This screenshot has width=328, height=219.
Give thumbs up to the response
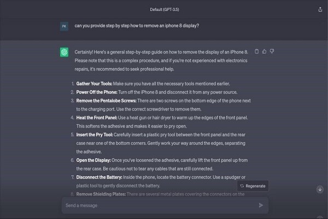pos(265,51)
